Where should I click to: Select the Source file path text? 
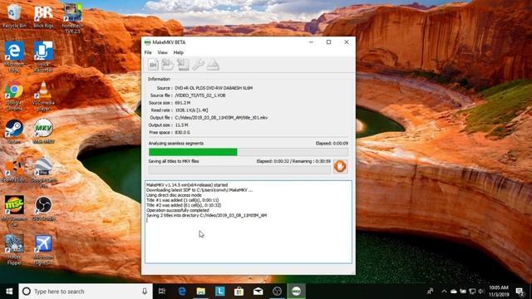click(x=200, y=96)
